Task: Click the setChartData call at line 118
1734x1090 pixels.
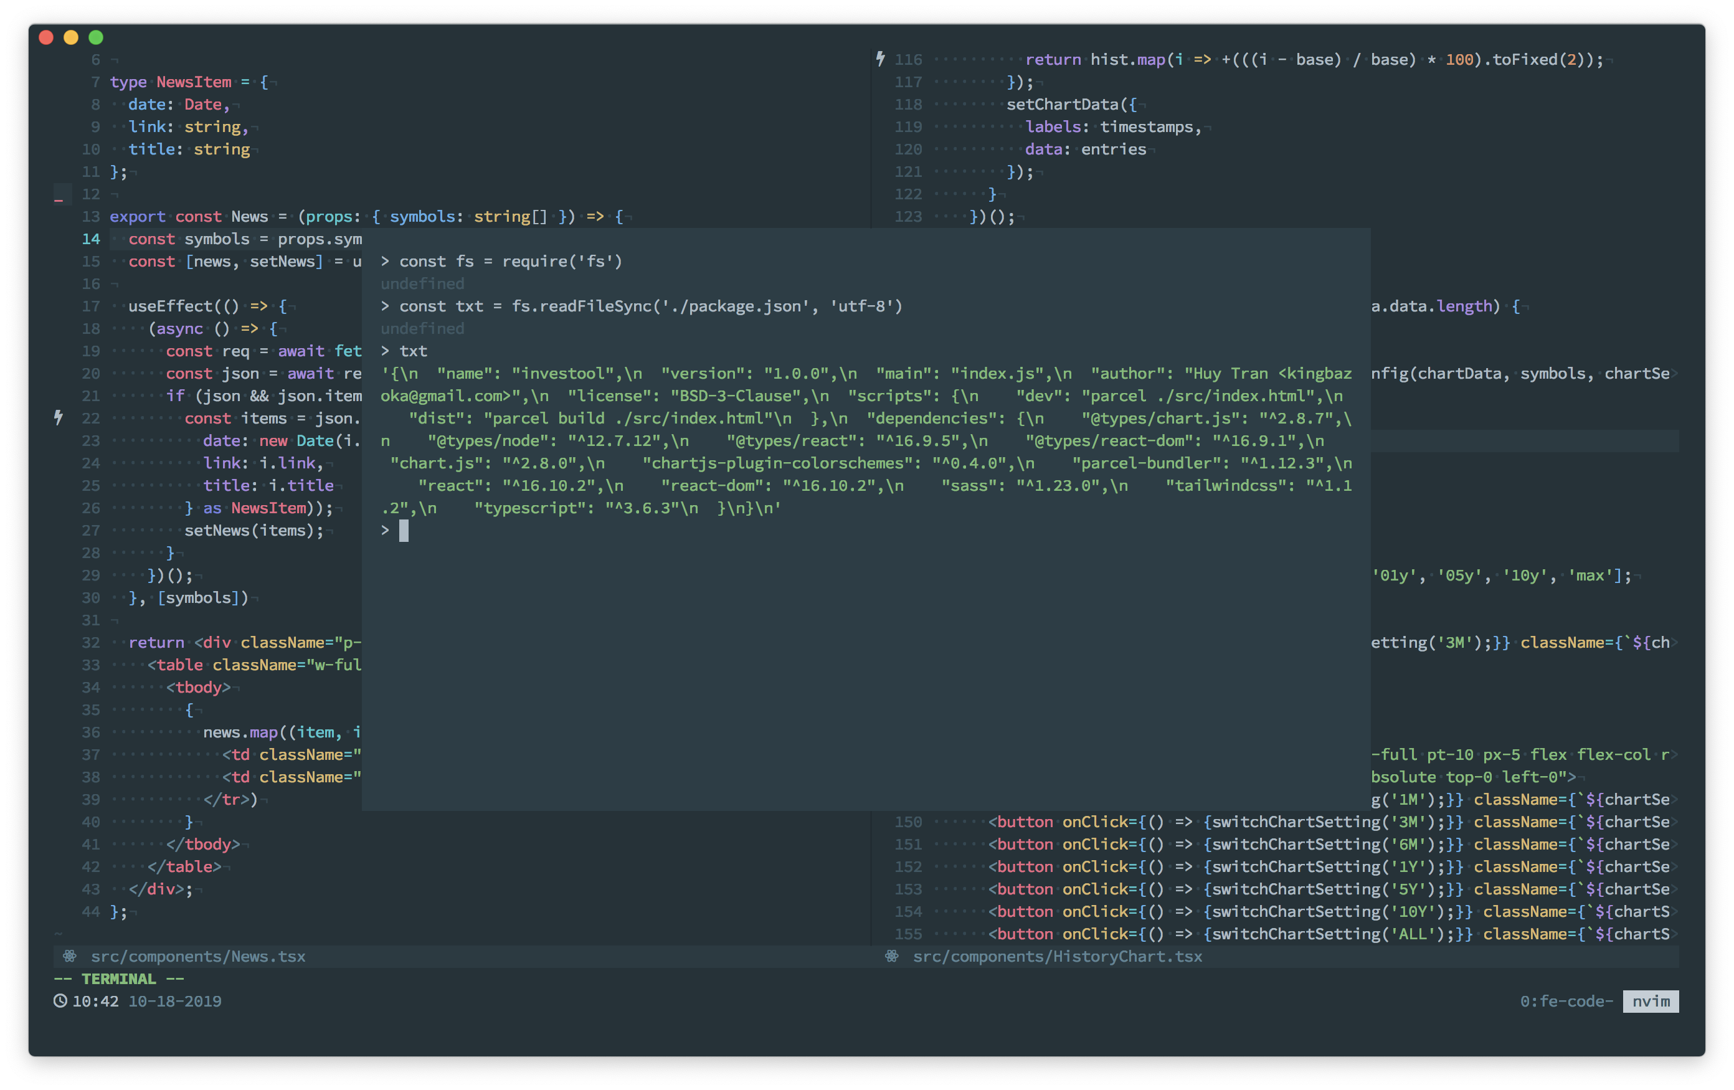Action: (1062, 105)
